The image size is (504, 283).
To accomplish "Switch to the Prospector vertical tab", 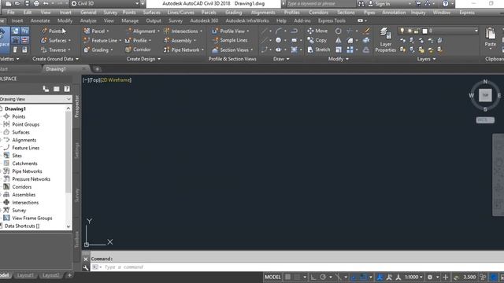I will (77, 107).
